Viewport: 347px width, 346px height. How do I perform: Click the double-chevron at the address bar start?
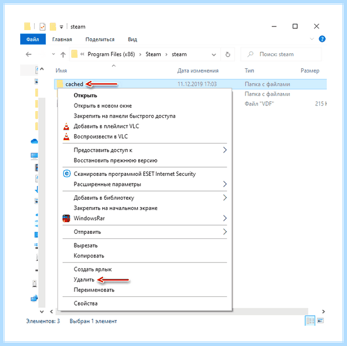point(82,54)
